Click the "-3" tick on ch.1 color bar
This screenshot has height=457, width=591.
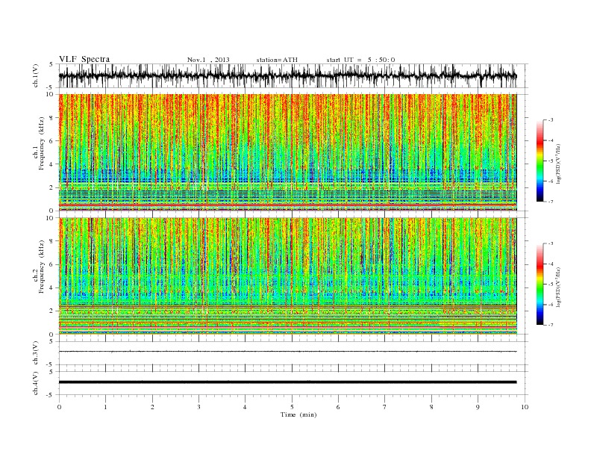(x=551, y=120)
